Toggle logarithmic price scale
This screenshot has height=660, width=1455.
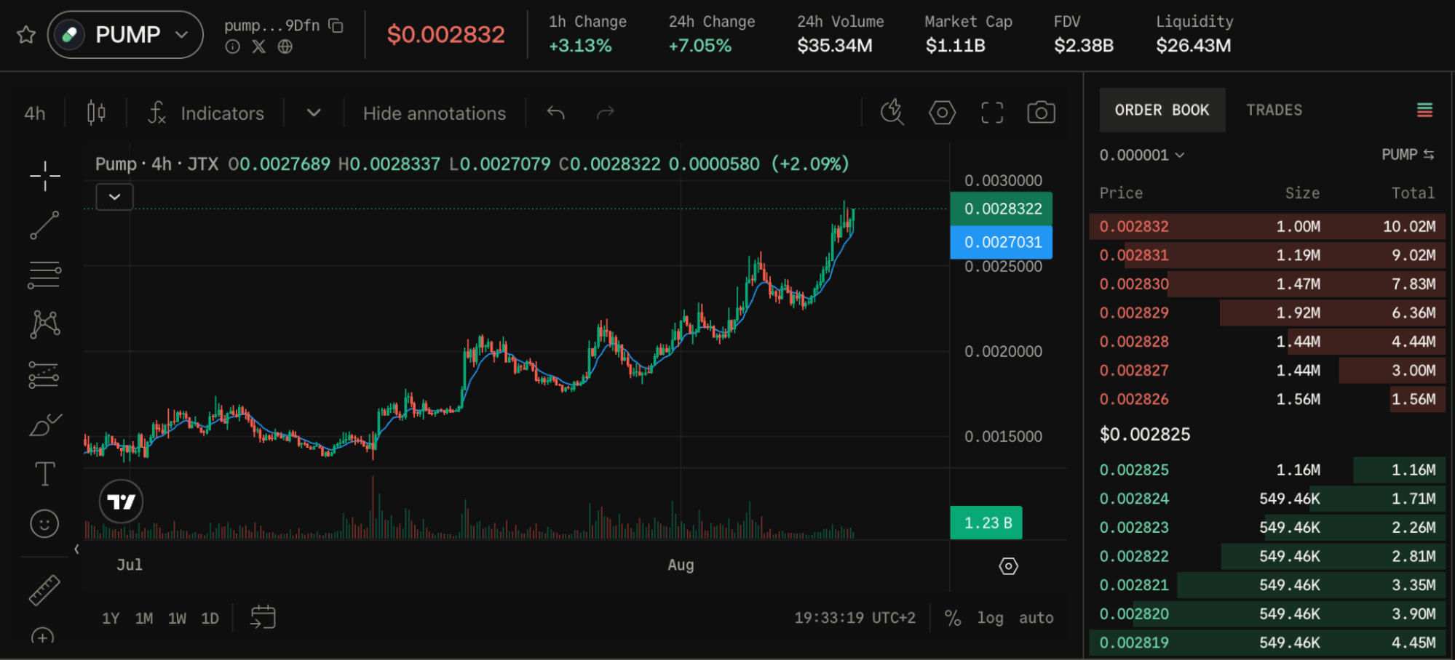tap(990, 618)
